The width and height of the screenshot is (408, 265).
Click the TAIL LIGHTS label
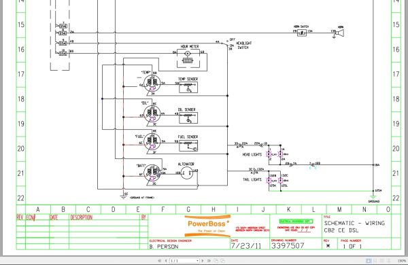(252, 179)
